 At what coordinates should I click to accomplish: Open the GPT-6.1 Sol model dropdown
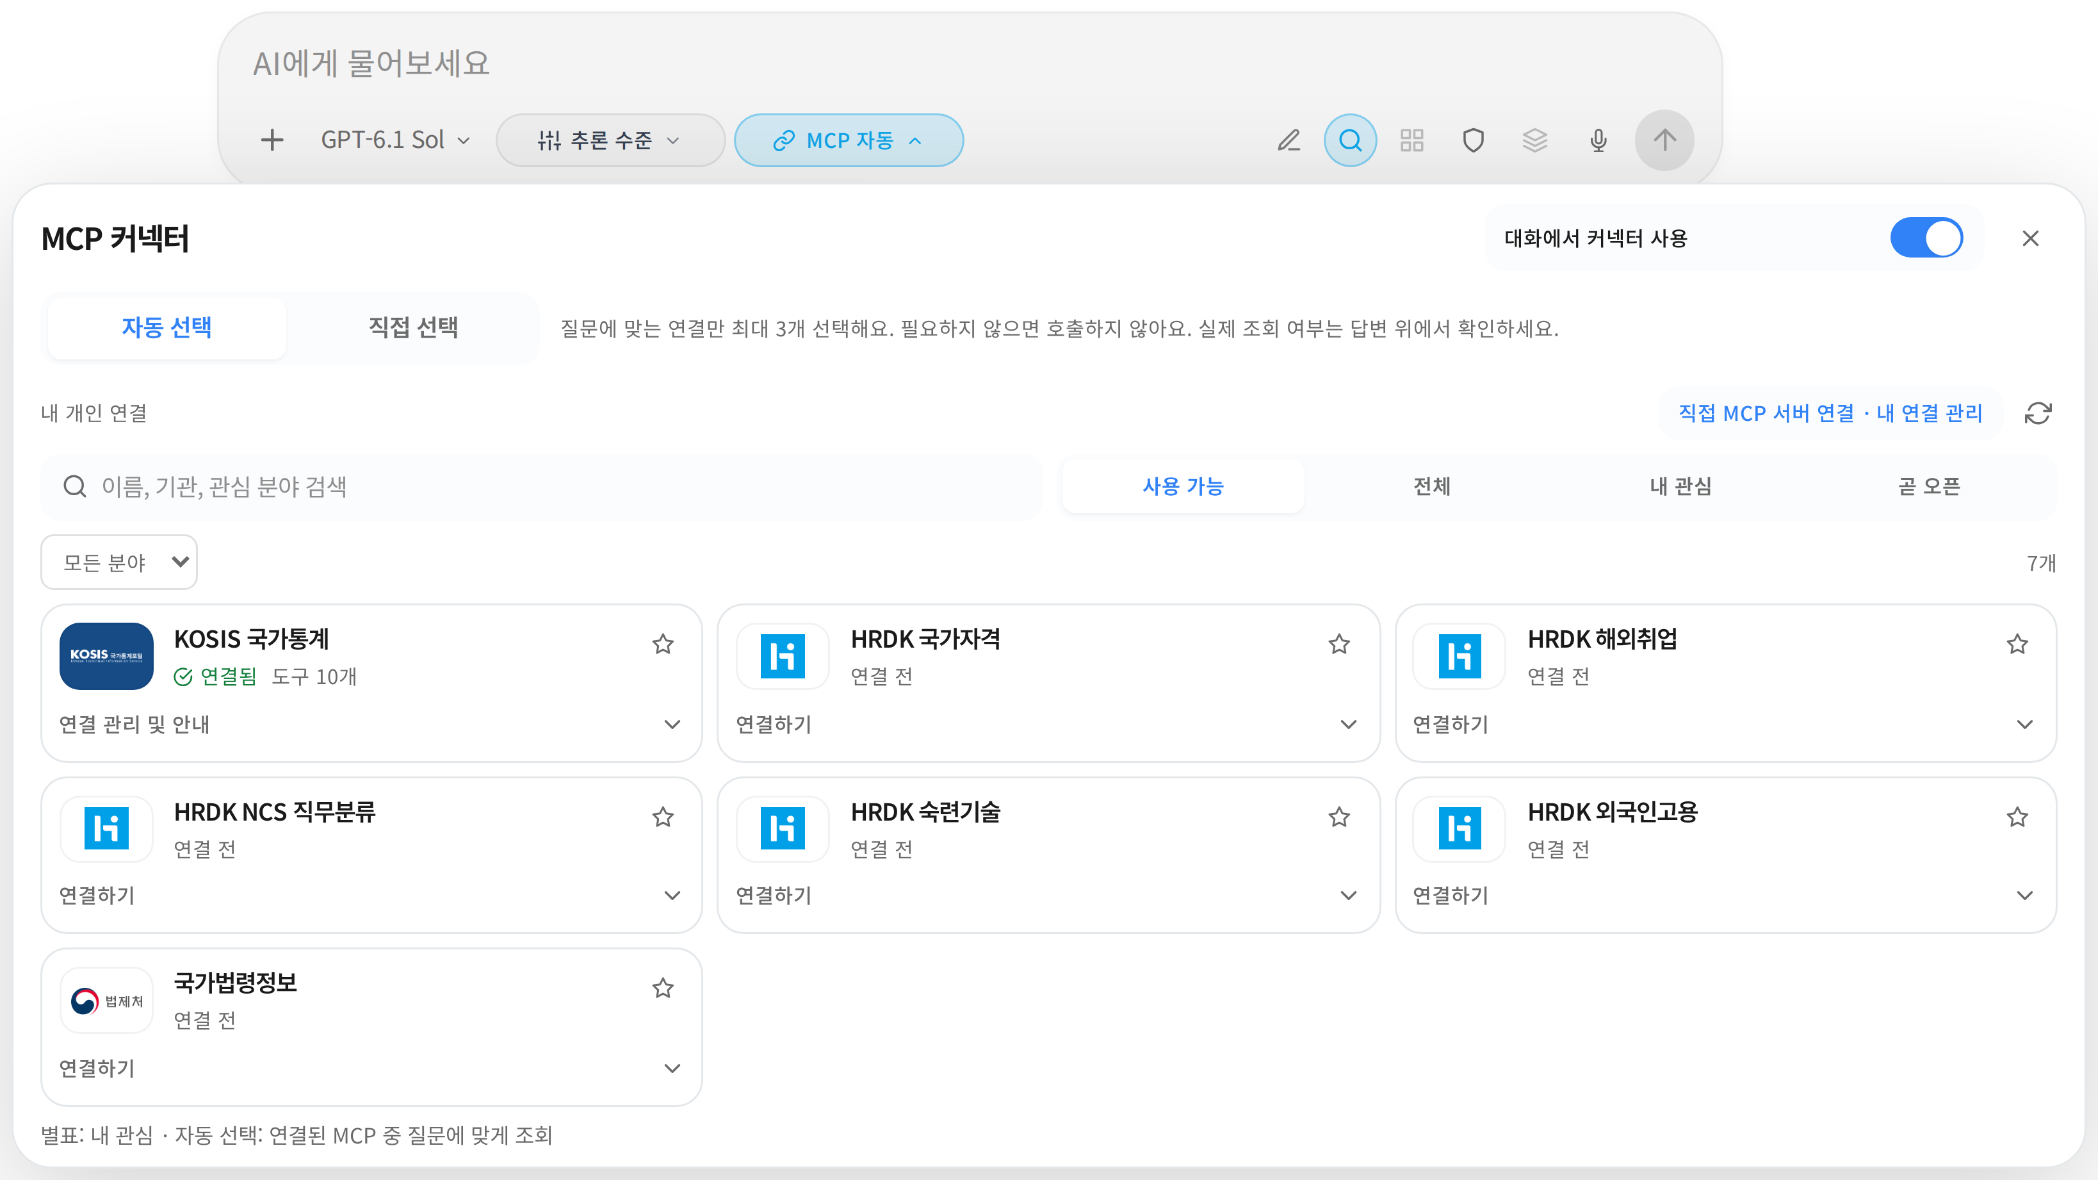(396, 140)
